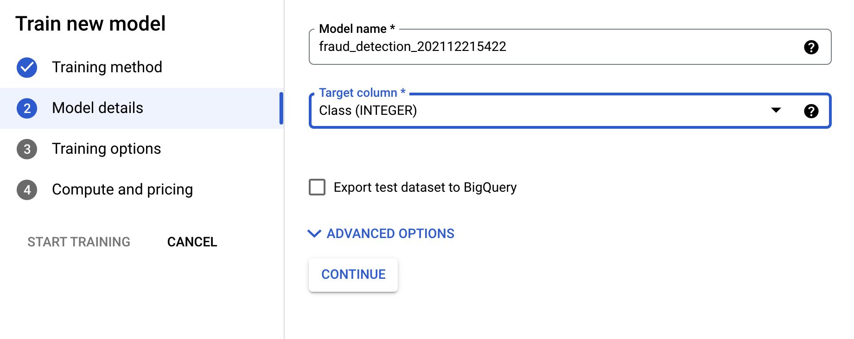The height and width of the screenshot is (339, 854).
Task: Click the step 2 number badge icon
Action: click(x=27, y=108)
